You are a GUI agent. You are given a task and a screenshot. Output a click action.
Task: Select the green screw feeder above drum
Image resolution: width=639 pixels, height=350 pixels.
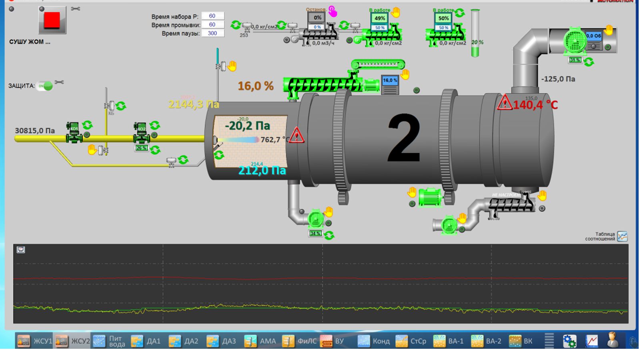pos(323,86)
